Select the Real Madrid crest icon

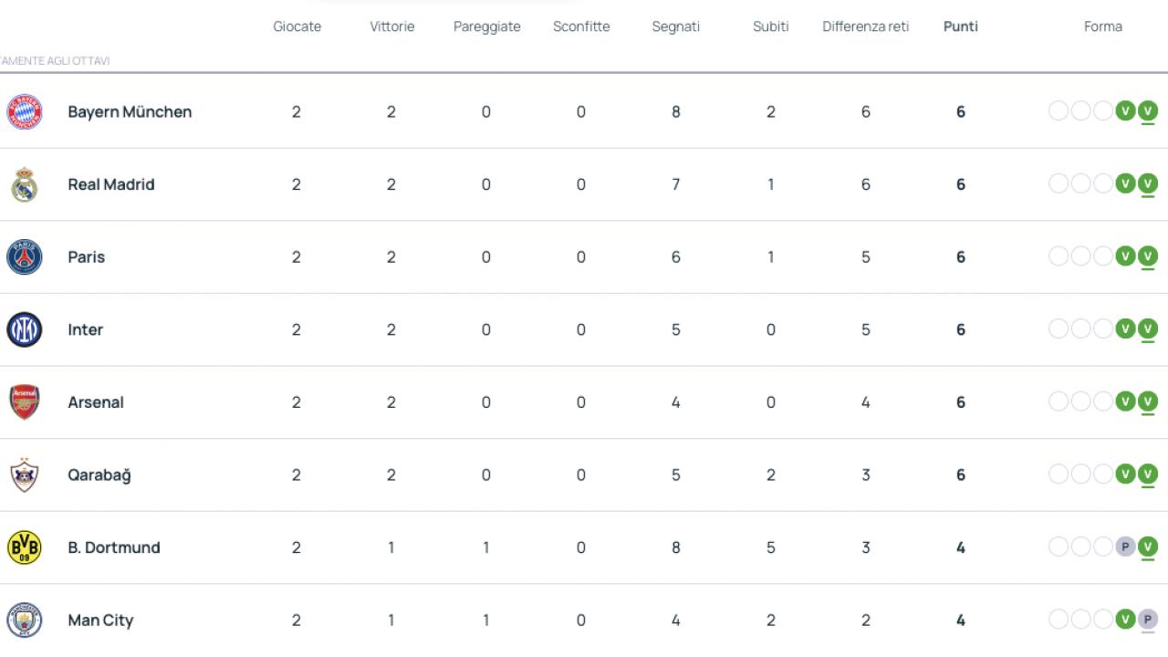[x=25, y=184]
